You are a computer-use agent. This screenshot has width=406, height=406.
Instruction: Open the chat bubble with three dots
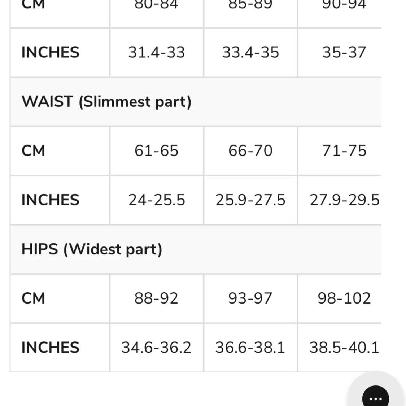[x=375, y=397]
